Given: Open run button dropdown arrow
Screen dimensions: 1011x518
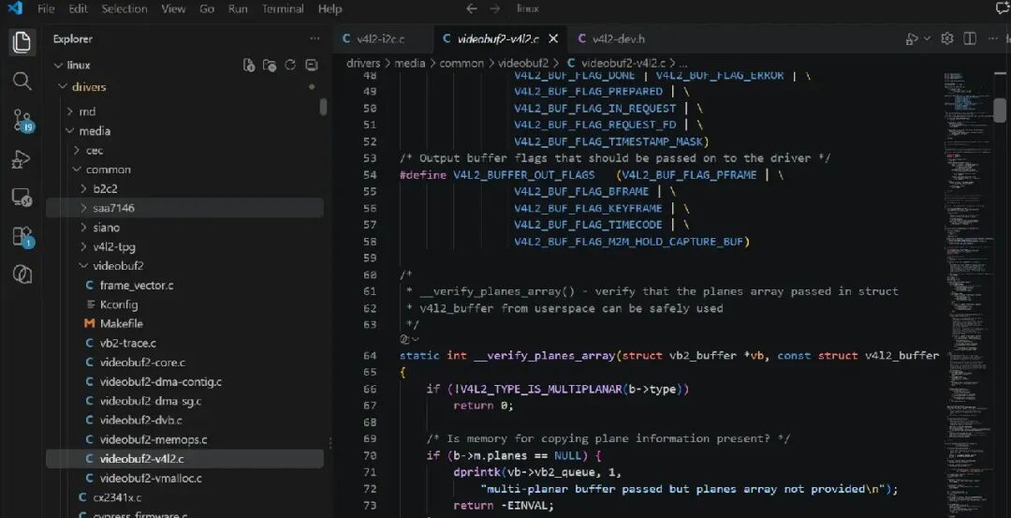Looking at the screenshot, I should (x=927, y=38).
